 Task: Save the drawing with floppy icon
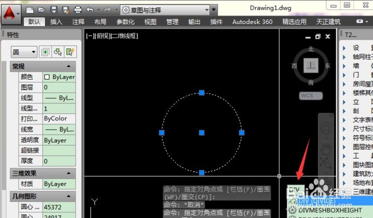point(54,10)
